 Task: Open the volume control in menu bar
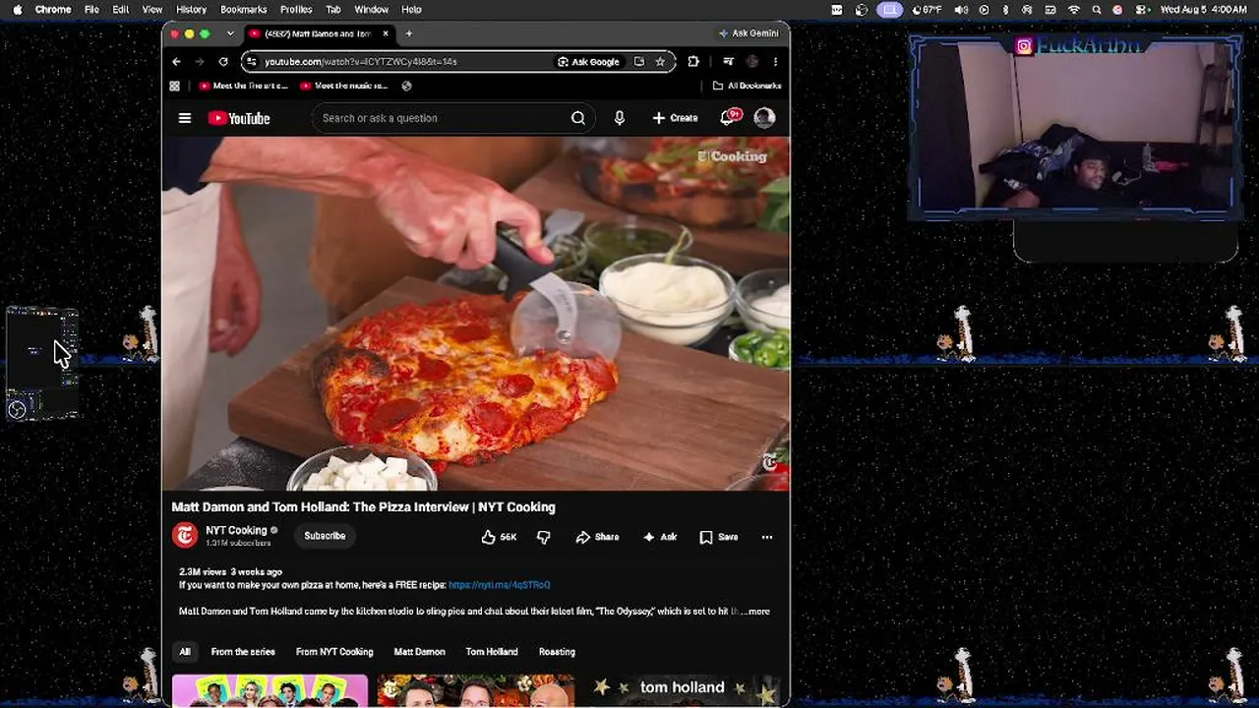(x=961, y=9)
